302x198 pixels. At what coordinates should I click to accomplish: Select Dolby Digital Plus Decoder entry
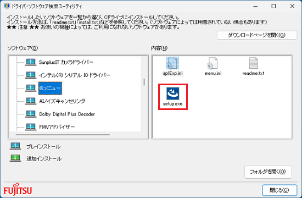67,114
